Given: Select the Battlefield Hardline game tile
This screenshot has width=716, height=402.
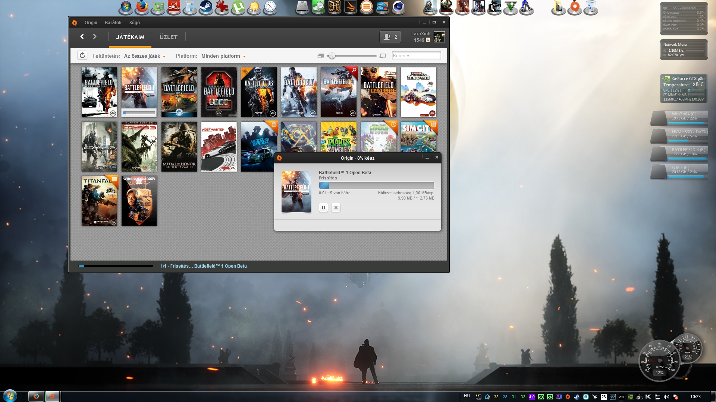Looking at the screenshot, I should 379,92.
